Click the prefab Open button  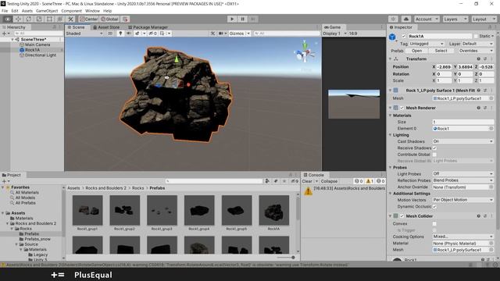(416, 51)
